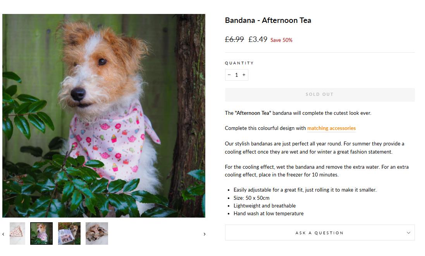Viewport: 425px width, 256px height.
Task: Select the folded bandana thumbnail
Action: [x=17, y=234]
